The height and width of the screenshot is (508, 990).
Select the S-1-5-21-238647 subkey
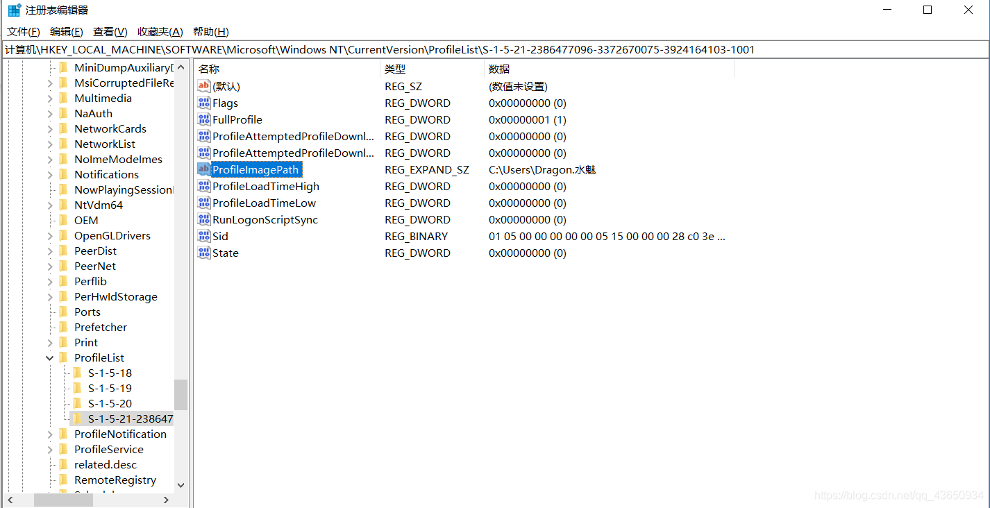click(131, 419)
